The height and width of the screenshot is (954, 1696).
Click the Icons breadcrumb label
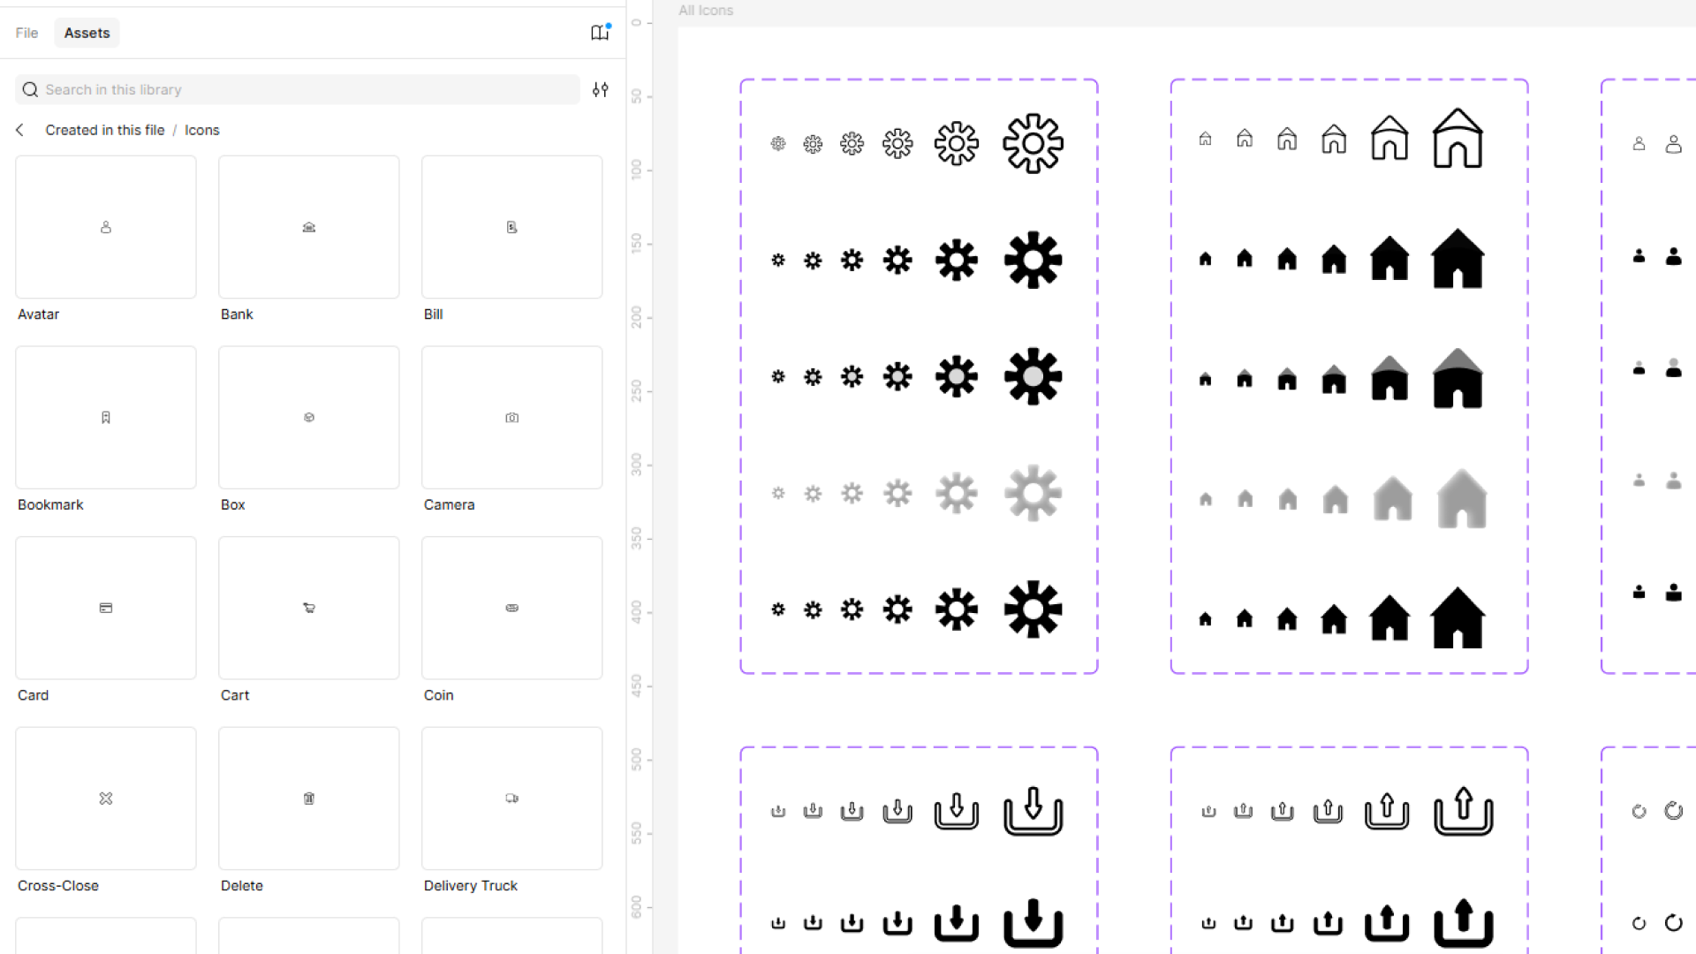click(201, 130)
